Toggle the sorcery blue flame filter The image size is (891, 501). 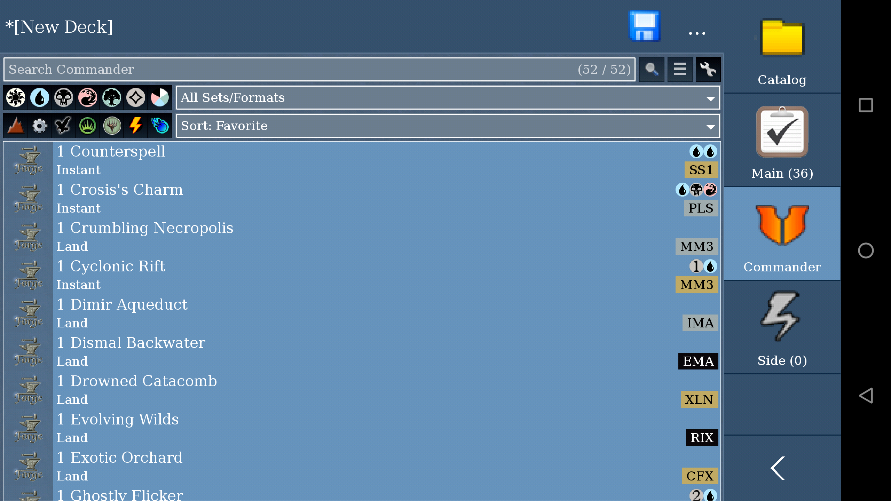[160, 126]
